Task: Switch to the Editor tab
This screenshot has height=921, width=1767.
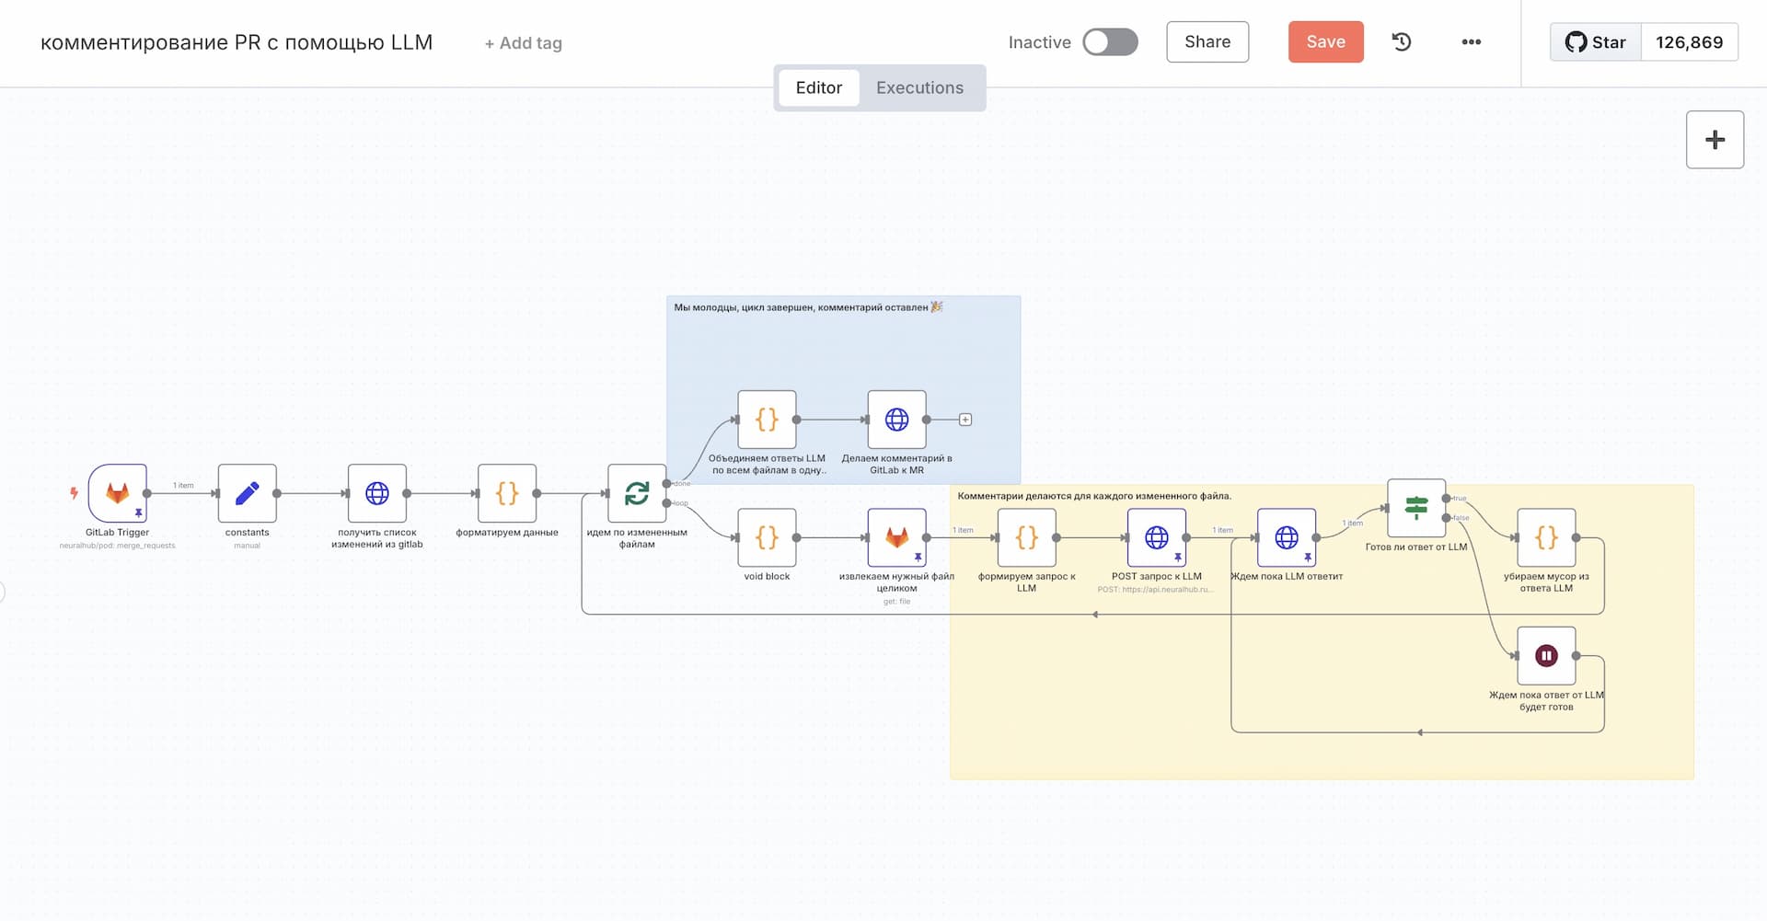Action: pyautogui.click(x=819, y=87)
